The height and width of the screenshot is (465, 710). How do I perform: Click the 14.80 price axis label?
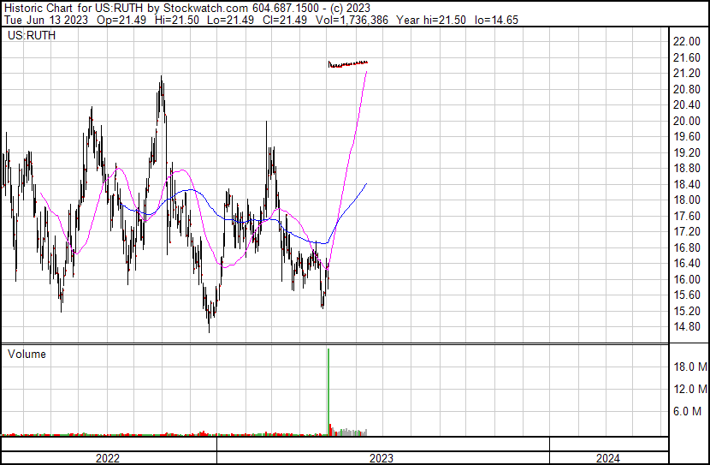pos(687,327)
